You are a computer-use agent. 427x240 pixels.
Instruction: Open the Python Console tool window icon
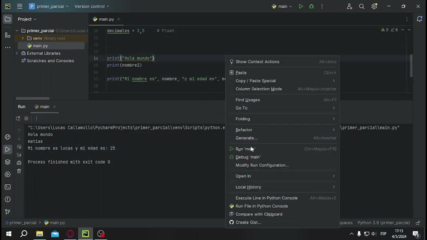coord(7,137)
